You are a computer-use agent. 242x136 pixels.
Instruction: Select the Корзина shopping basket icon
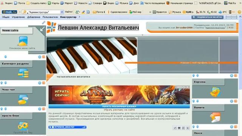tap(215, 91)
